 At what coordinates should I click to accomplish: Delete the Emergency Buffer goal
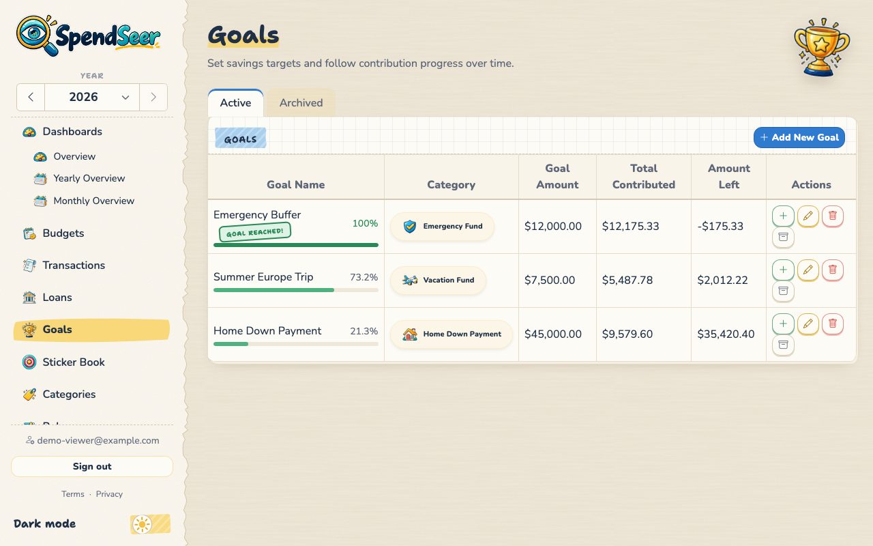coord(833,216)
